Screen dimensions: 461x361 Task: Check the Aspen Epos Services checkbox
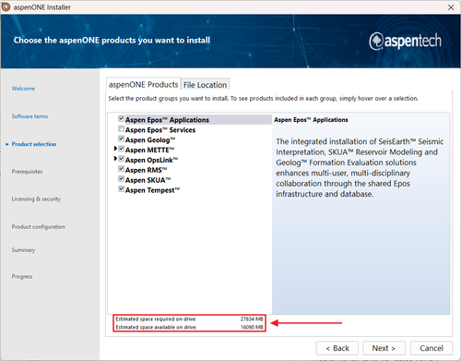pyautogui.click(x=121, y=128)
